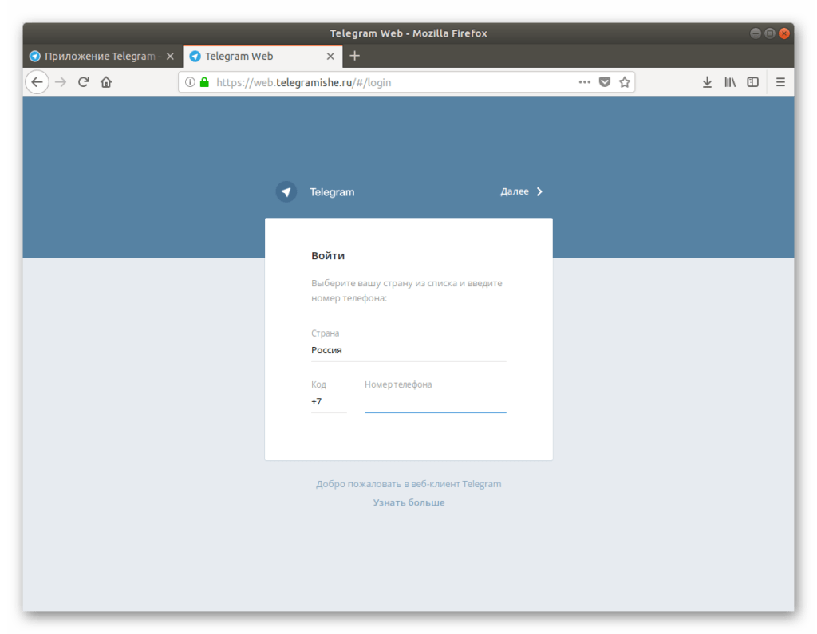Open the Страна country selector
817x634 pixels.
(x=408, y=350)
